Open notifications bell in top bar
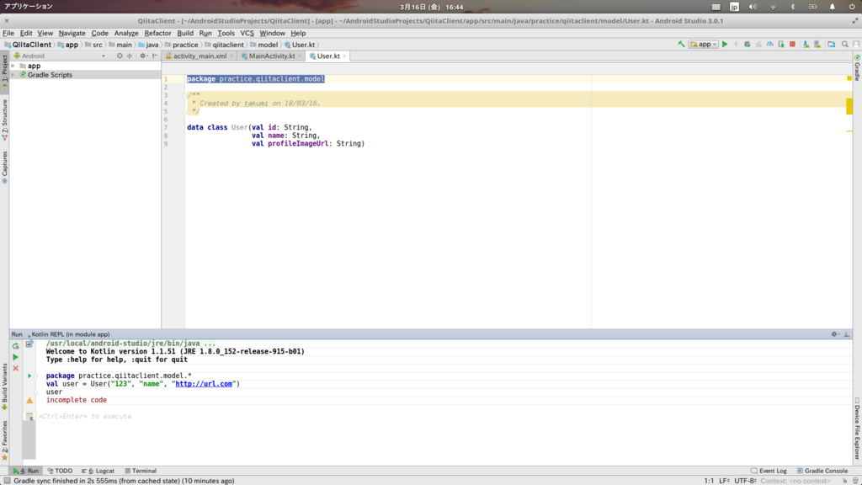Viewport: 862px width, 485px height. 833,7
